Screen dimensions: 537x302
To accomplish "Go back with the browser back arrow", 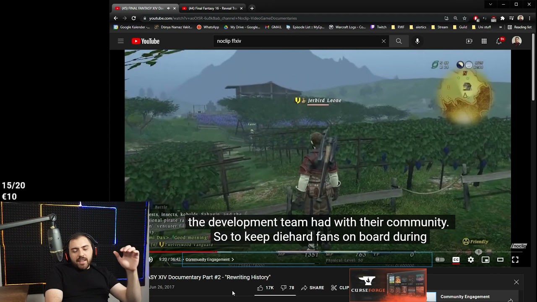I will coord(116,18).
